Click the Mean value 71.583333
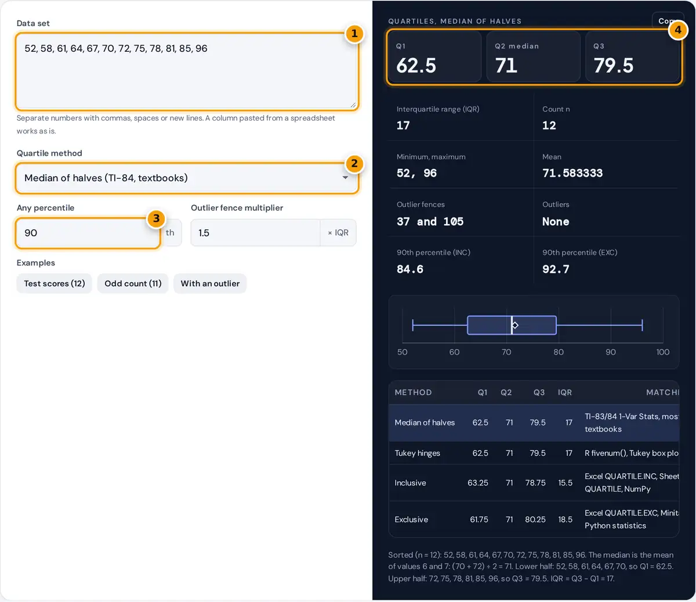This screenshot has height=602, width=696. (572, 173)
